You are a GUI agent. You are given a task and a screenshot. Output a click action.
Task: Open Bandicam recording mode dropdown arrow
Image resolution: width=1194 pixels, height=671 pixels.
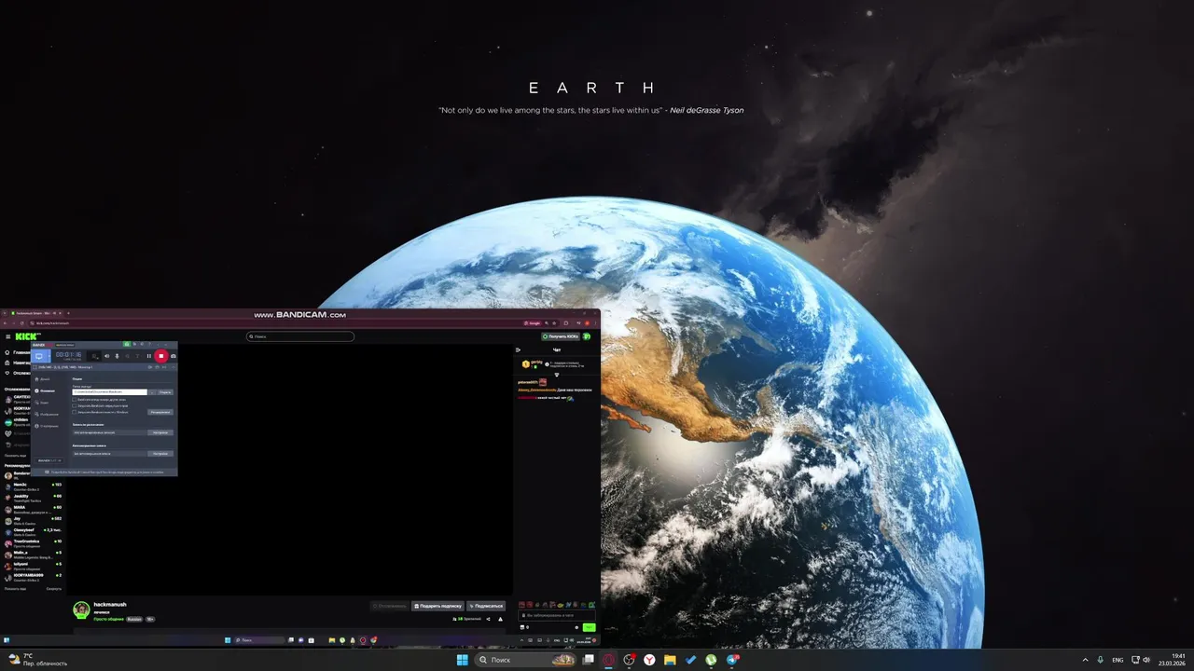(49, 356)
